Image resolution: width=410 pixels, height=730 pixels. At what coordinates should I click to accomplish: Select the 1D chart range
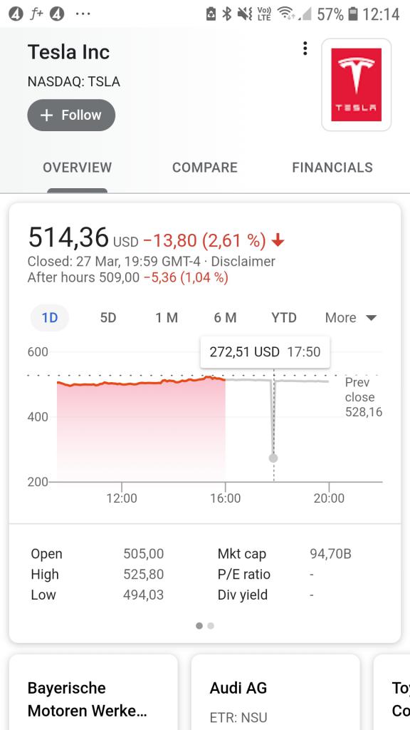(50, 318)
